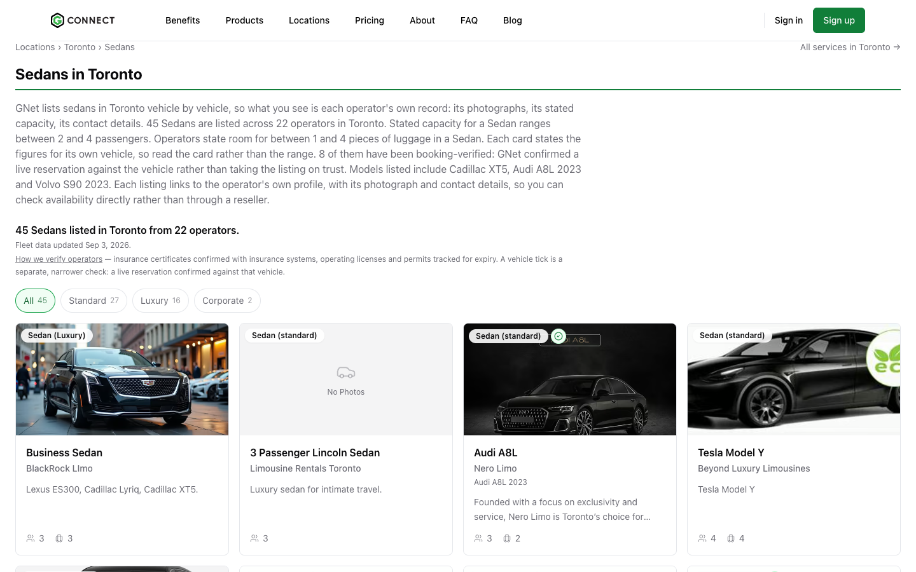Image resolution: width=916 pixels, height=572 pixels.
Task: Open the Blog page
Action: click(513, 20)
